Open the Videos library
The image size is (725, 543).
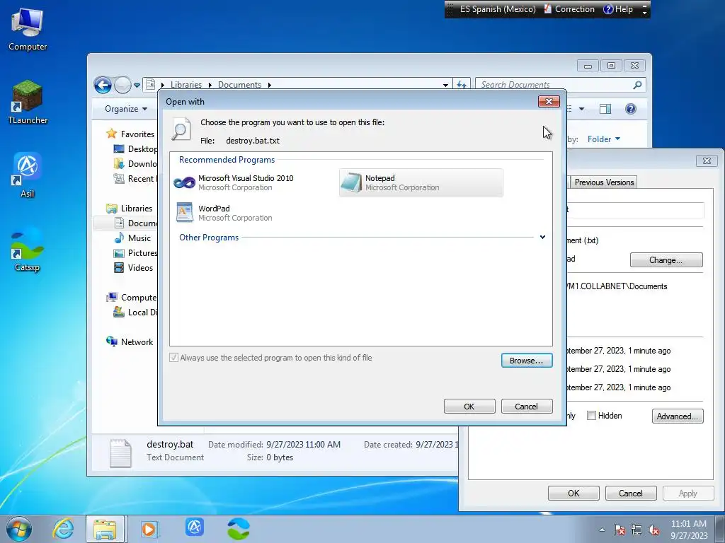click(134, 267)
